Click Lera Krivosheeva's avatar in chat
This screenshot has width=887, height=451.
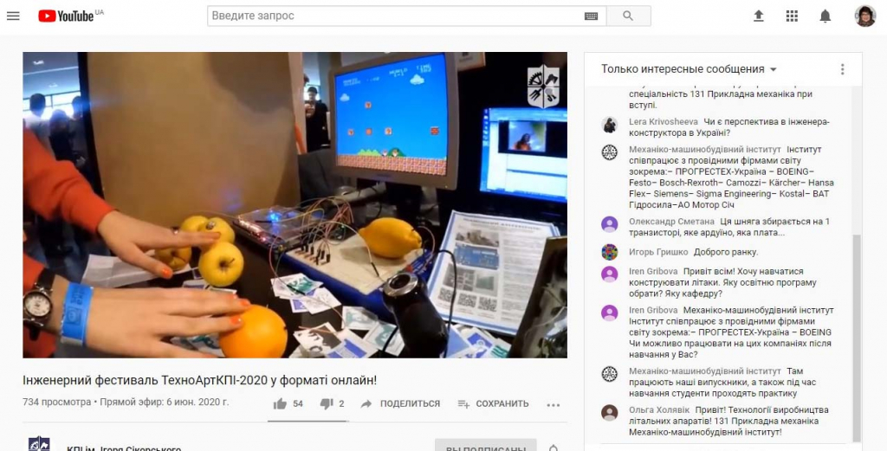pyautogui.click(x=609, y=125)
